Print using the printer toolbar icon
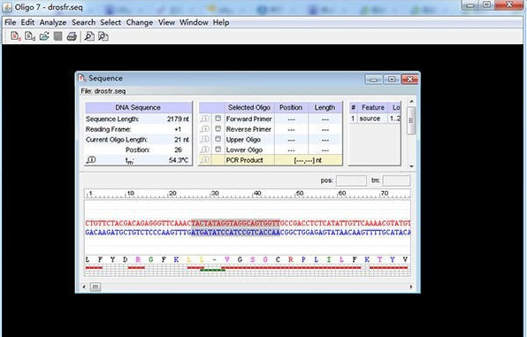The width and height of the screenshot is (527, 337). 72,36
